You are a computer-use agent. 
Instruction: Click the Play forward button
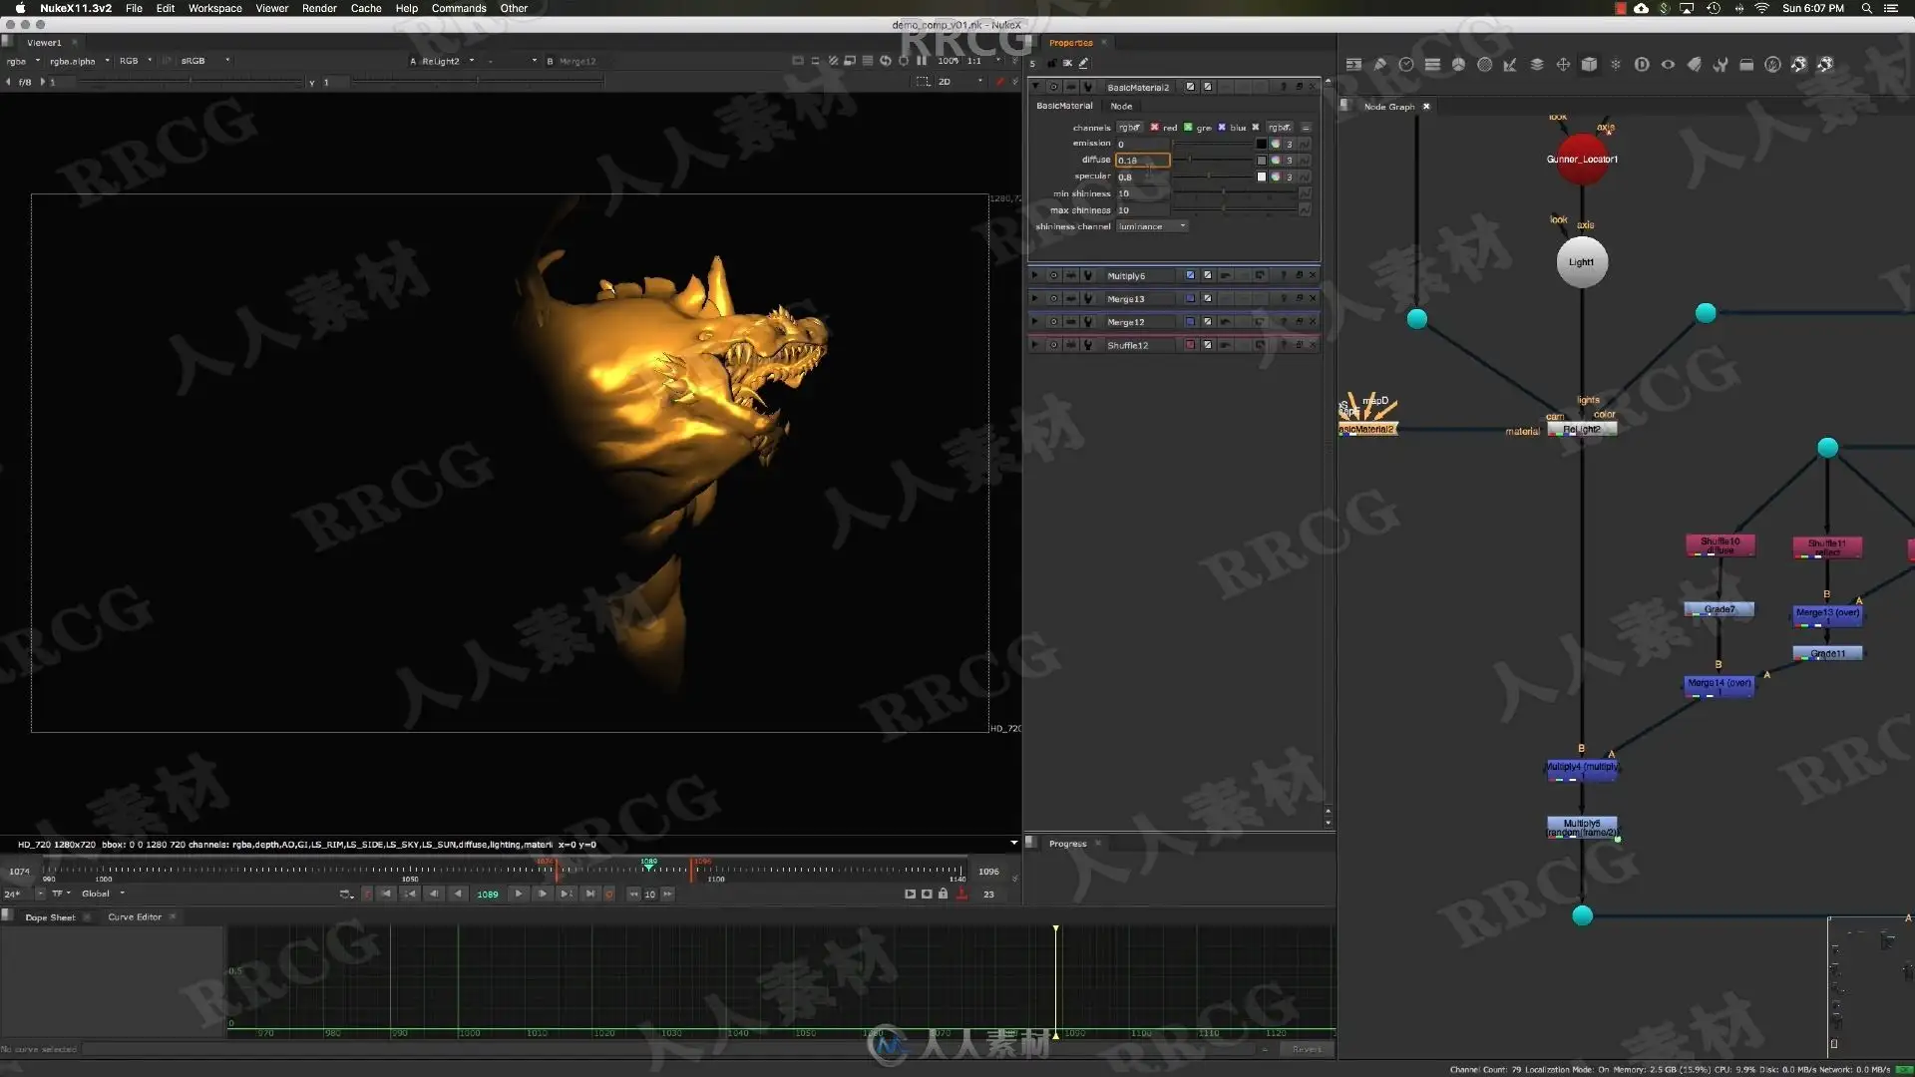519,894
